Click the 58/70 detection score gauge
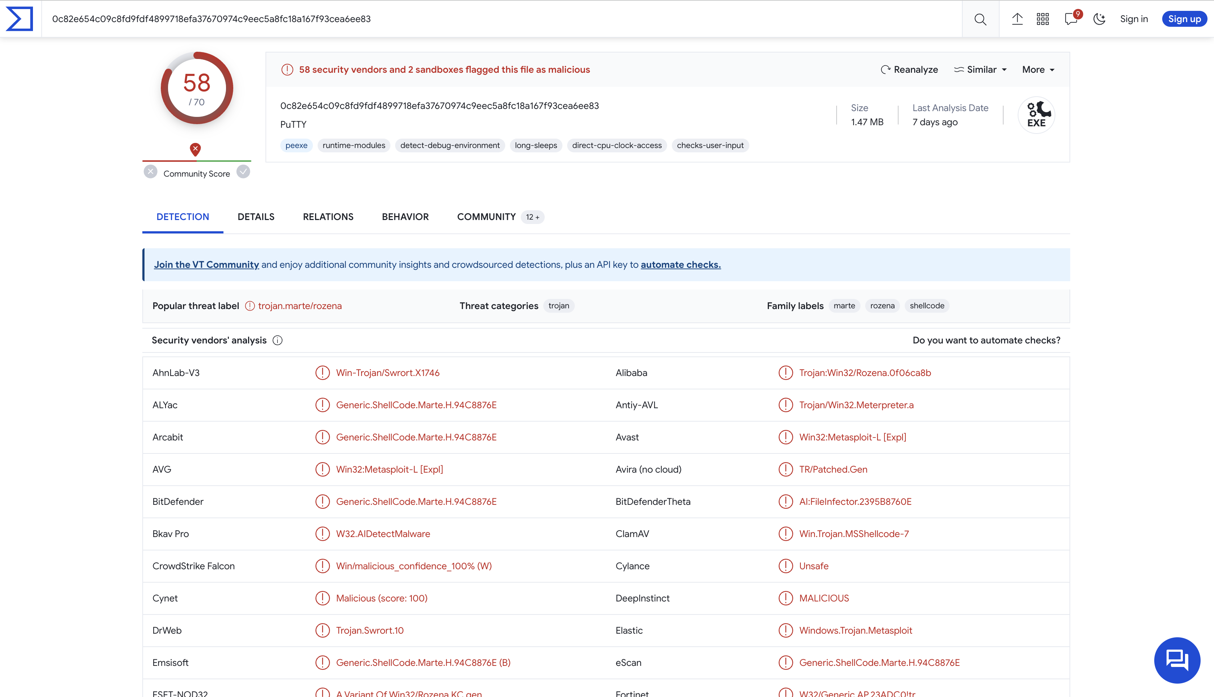This screenshot has height=697, width=1214. (x=197, y=88)
